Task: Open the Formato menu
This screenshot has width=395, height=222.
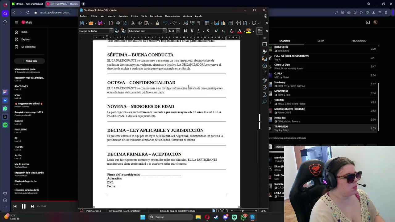Action: click(123, 16)
